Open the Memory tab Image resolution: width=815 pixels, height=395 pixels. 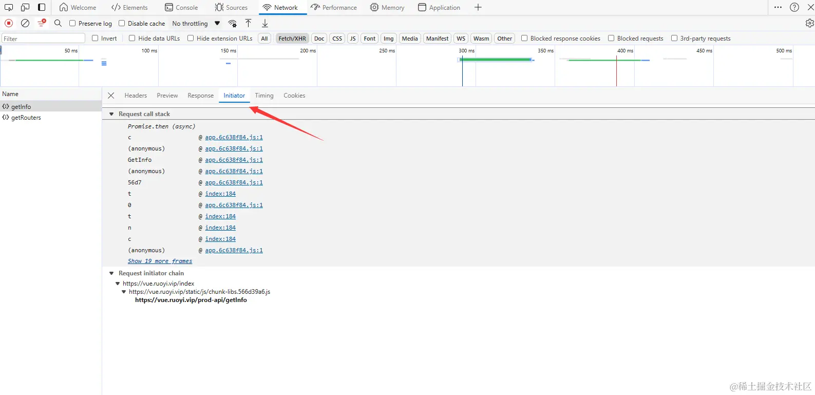click(387, 7)
